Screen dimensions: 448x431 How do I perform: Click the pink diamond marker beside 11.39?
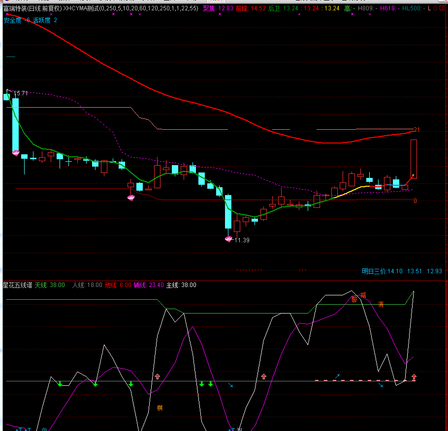(x=228, y=239)
